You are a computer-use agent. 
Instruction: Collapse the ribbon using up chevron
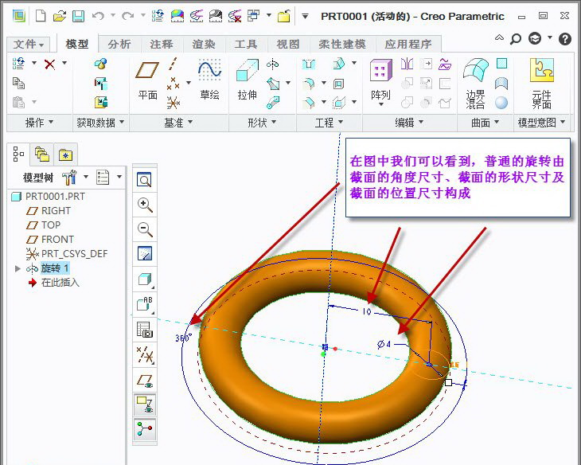[499, 38]
